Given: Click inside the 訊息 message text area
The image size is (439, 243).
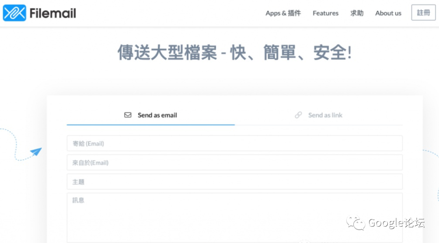Looking at the screenshot, I should click(x=235, y=217).
